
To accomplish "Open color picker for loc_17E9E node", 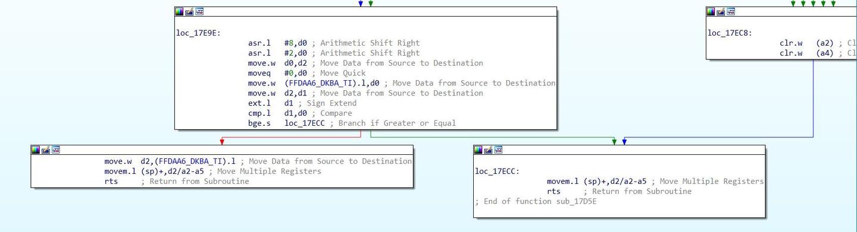I will (x=179, y=11).
